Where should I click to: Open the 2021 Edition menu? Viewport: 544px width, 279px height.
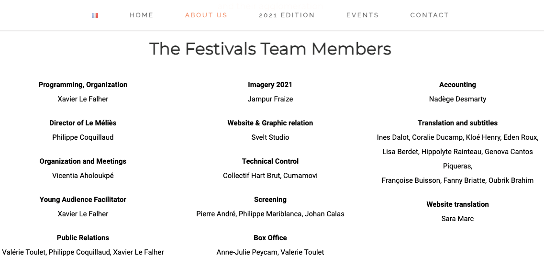click(x=287, y=15)
